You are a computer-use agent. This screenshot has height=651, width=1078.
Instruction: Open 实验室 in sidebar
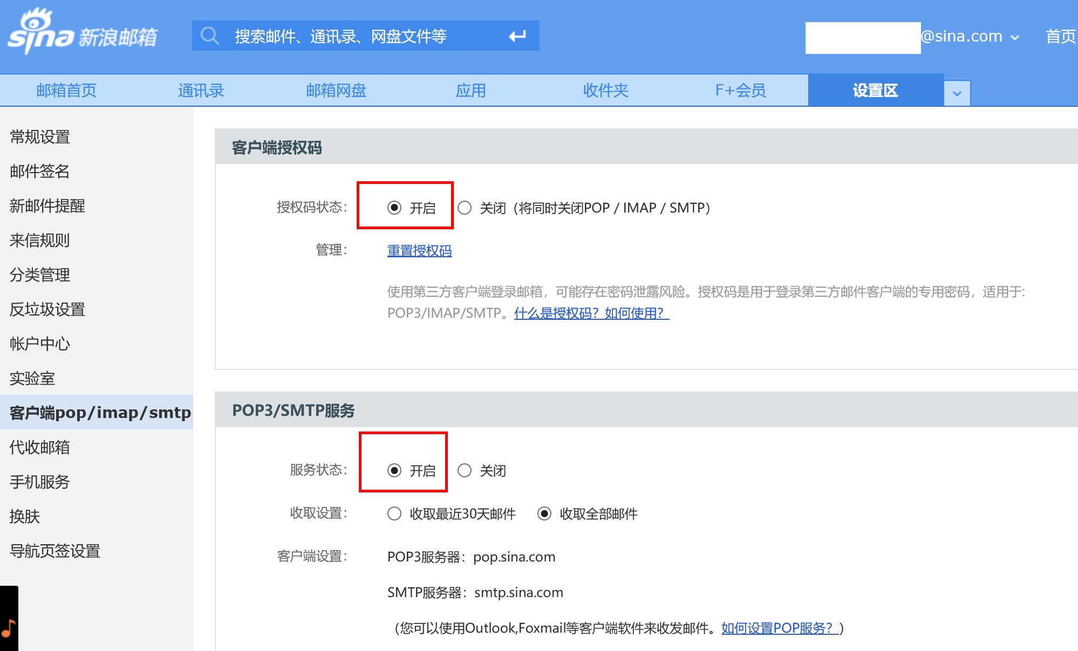(x=32, y=379)
